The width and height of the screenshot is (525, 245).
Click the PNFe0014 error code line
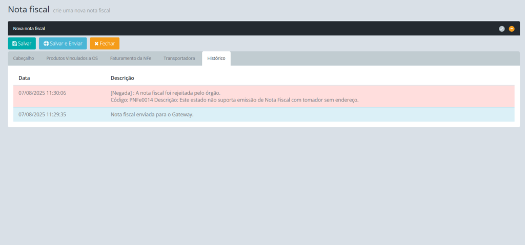click(x=234, y=100)
